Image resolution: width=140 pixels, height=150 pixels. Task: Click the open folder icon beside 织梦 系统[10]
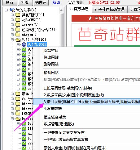tap(18, 40)
